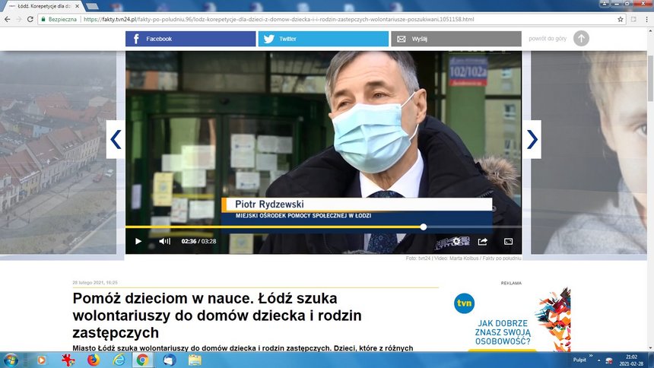The image size is (654, 368).
Task: Mute the video volume speaker icon
Action: tap(163, 241)
